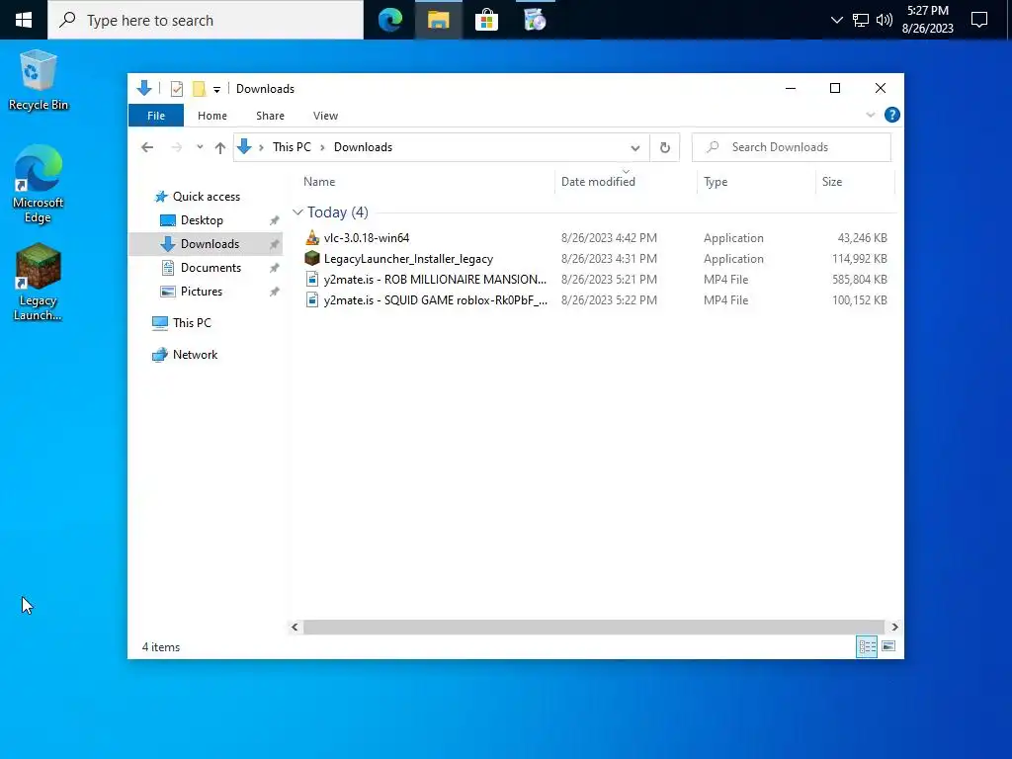This screenshot has height=759, width=1012.
Task: Click the 585,804 KB size cell
Action: (859, 280)
